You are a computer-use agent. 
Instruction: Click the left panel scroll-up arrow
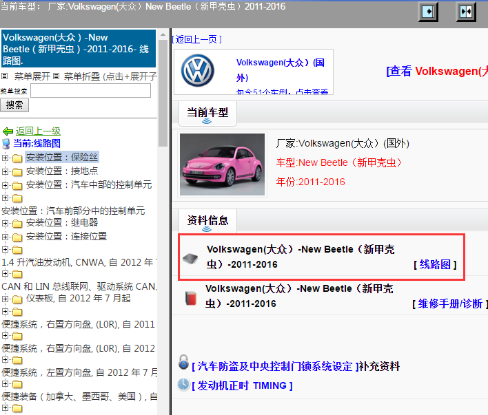[163, 34]
